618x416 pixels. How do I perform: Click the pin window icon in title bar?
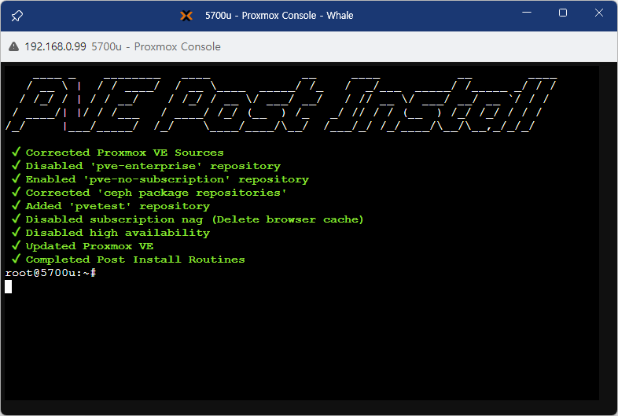[x=17, y=15]
